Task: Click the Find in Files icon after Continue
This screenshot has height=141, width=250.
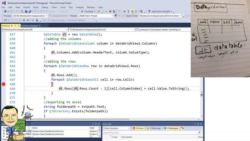Action: (x=99, y=11)
